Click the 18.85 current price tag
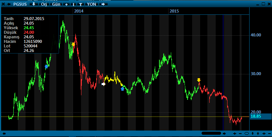The image size is (272, 137). (261, 116)
